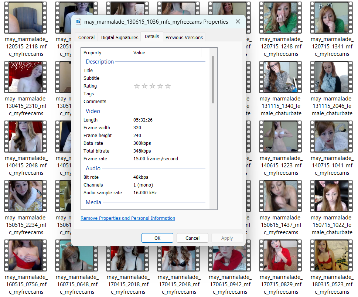Set rating to three stars
Viewport: 358px width, 297px height.
pyautogui.click(x=152, y=86)
